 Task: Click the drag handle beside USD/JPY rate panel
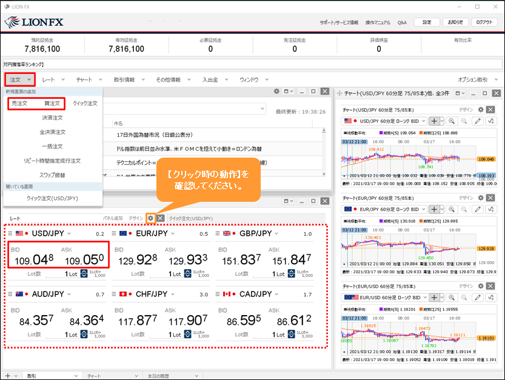[x=10, y=233]
